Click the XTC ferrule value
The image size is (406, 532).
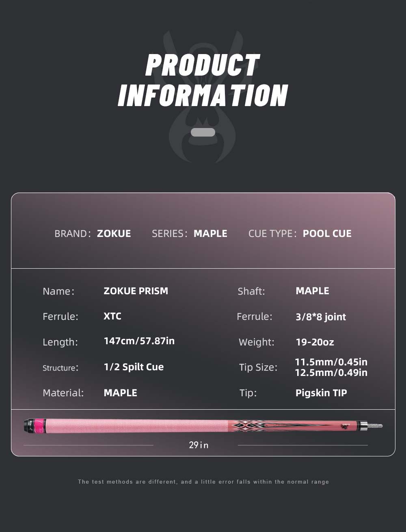point(112,316)
